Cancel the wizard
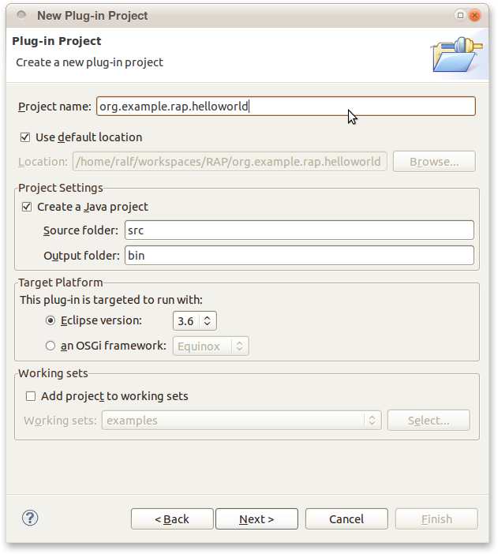The width and height of the screenshot is (498, 554). (346, 519)
